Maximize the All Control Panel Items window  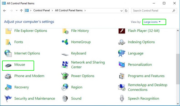[x=164, y=3]
